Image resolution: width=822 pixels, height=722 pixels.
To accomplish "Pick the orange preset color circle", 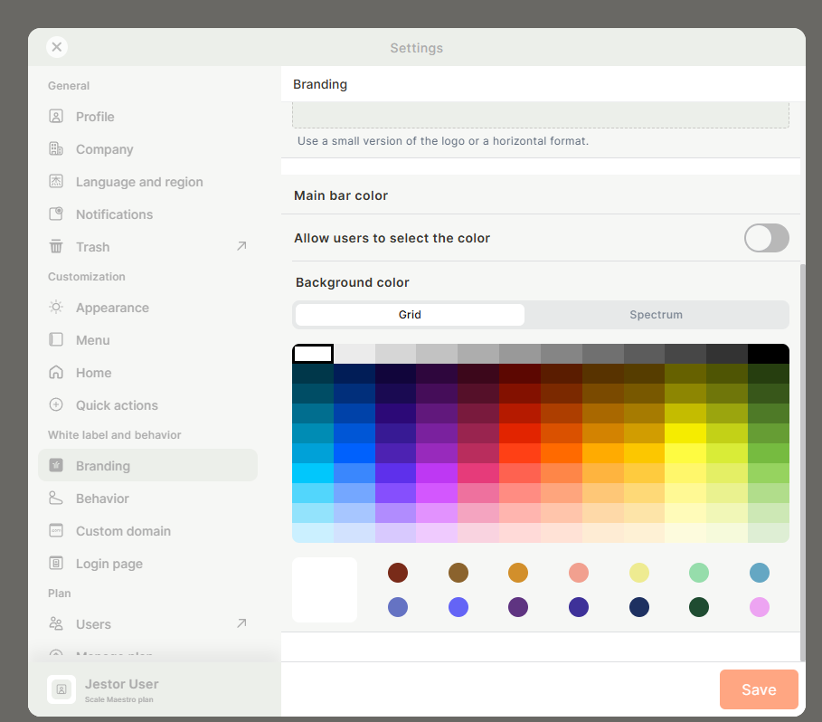I will (518, 573).
